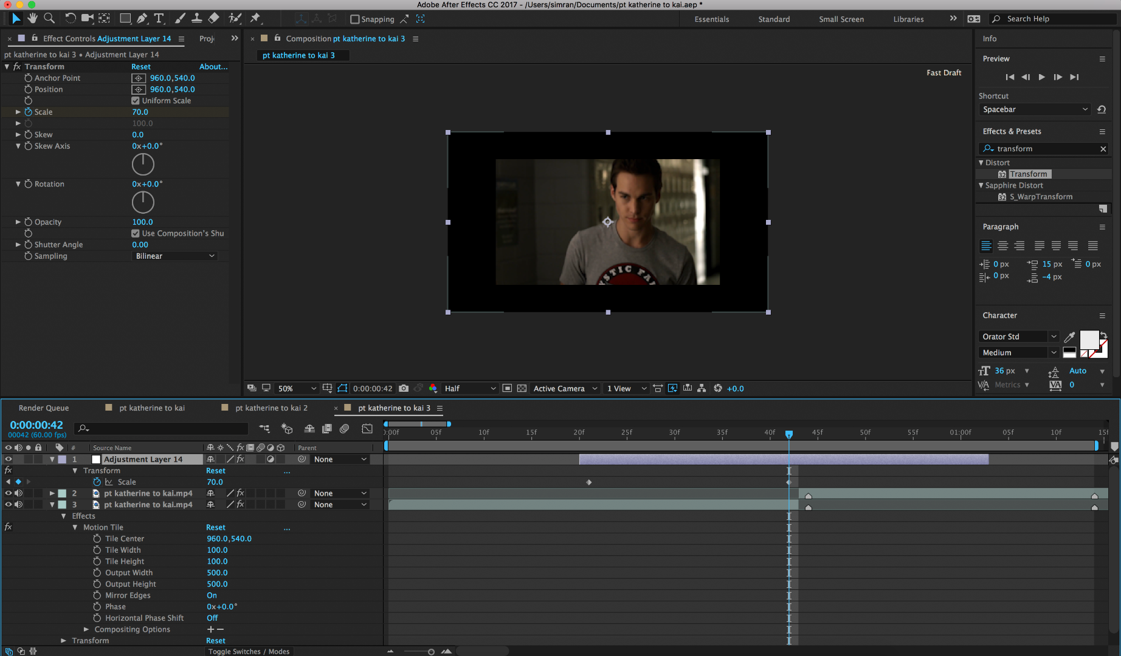Open the Essentials workspace

click(x=711, y=19)
